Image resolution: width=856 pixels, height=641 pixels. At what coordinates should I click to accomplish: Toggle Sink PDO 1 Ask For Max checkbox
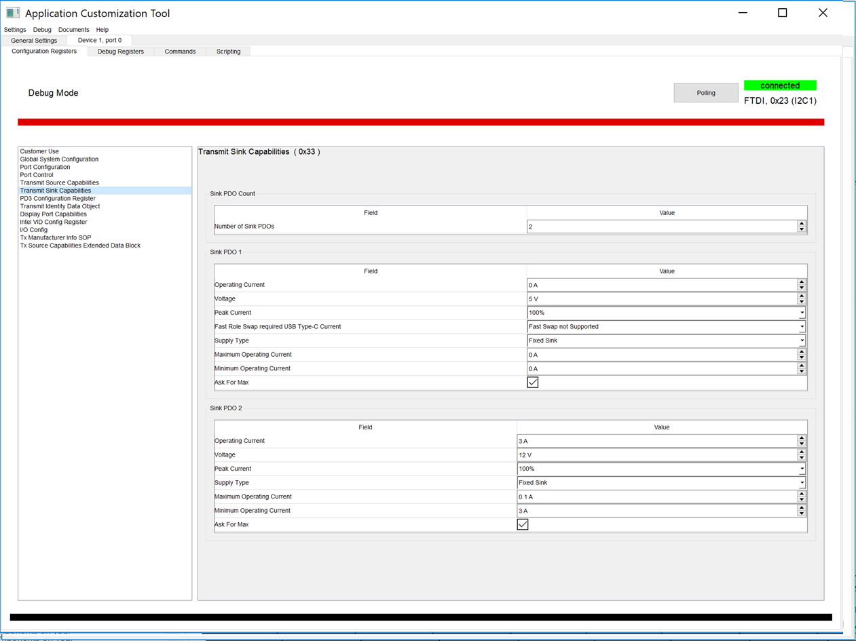point(533,383)
